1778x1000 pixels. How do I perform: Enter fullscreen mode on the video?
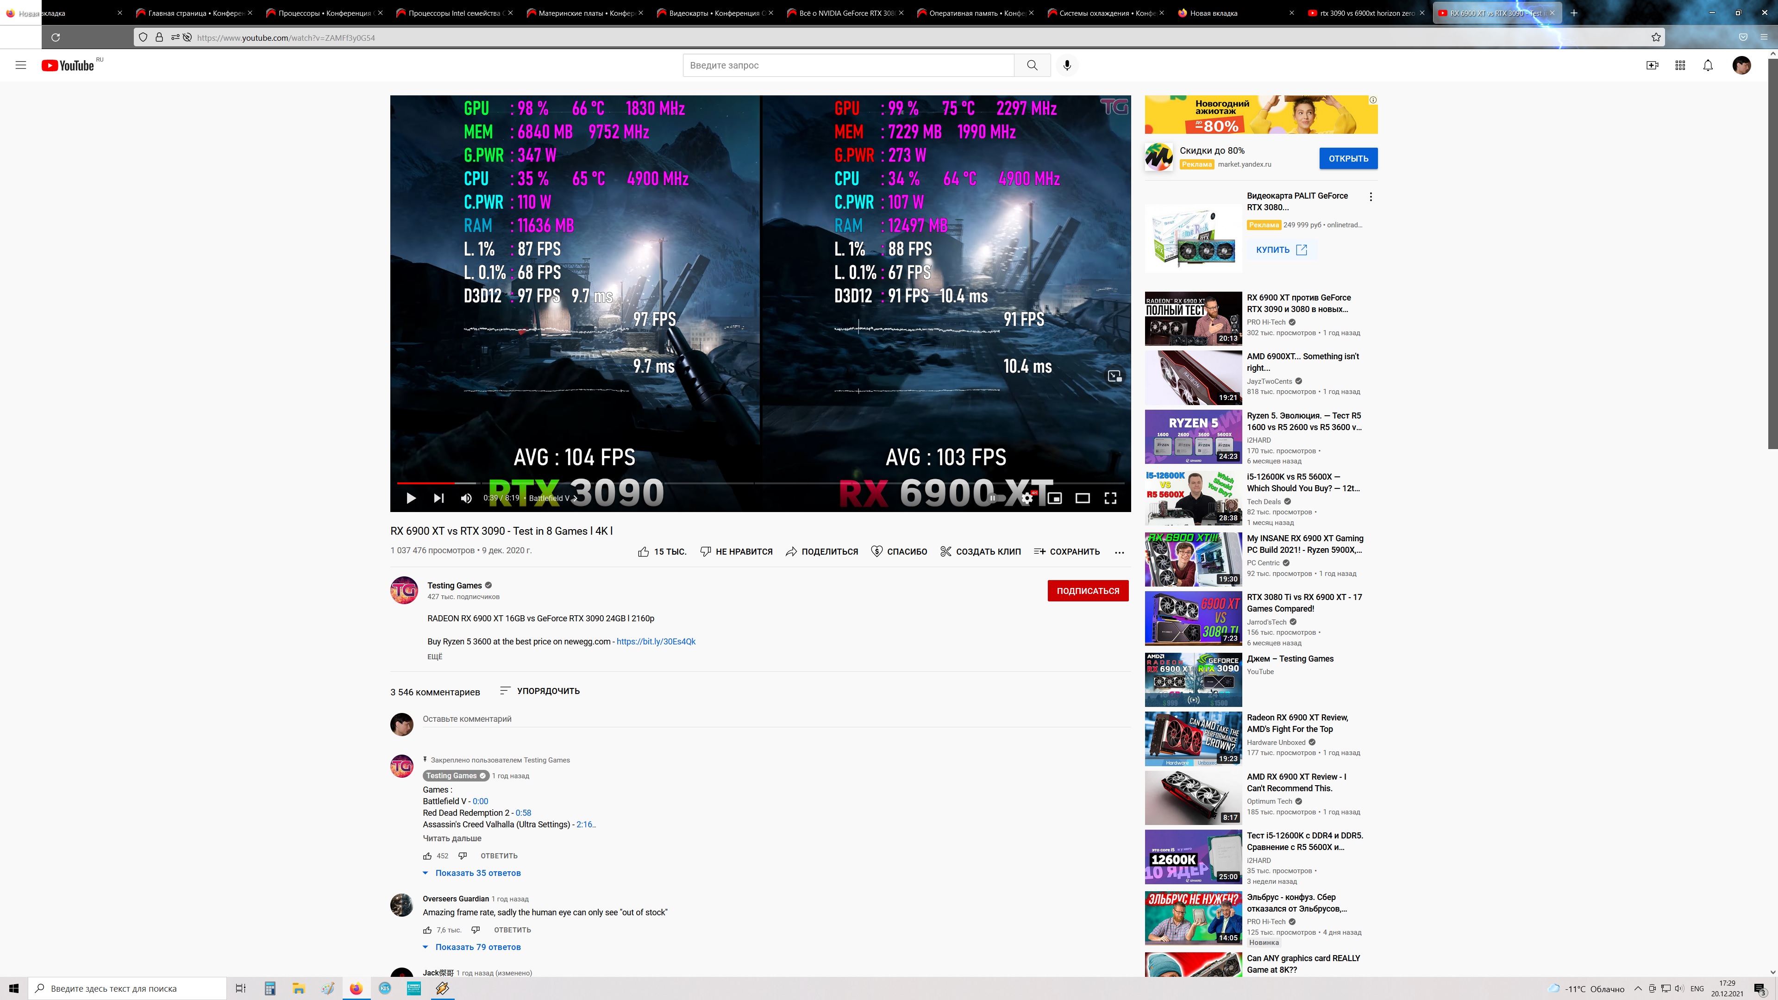(x=1111, y=498)
